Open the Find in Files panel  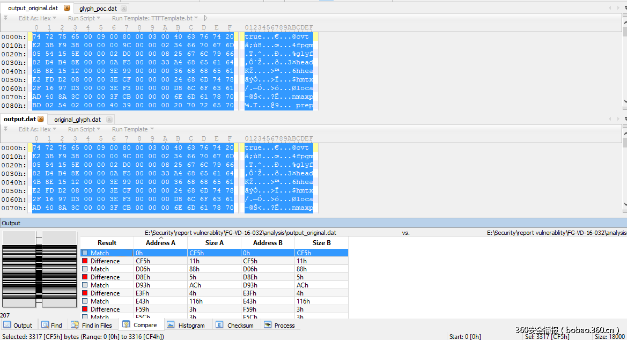click(92, 325)
